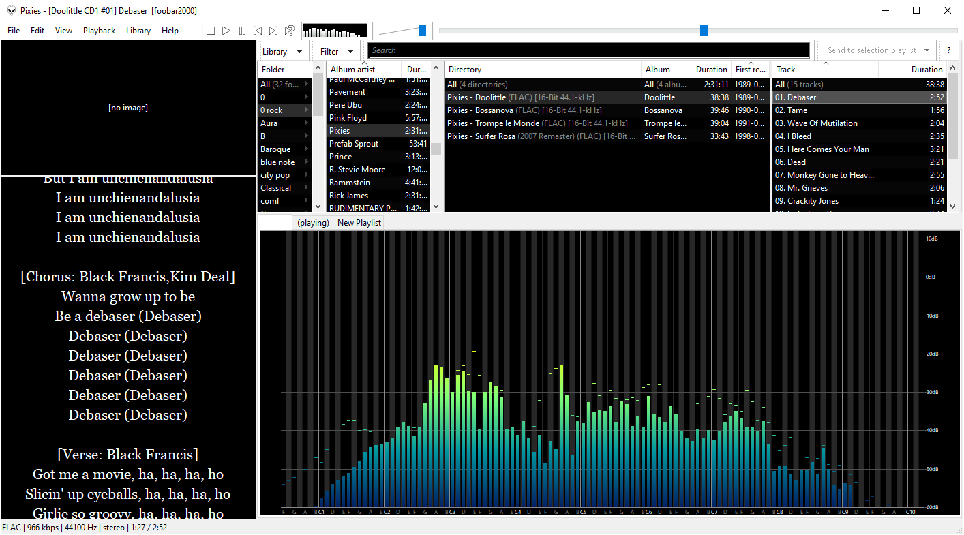
Task: Open the Playback menu
Action: point(100,31)
